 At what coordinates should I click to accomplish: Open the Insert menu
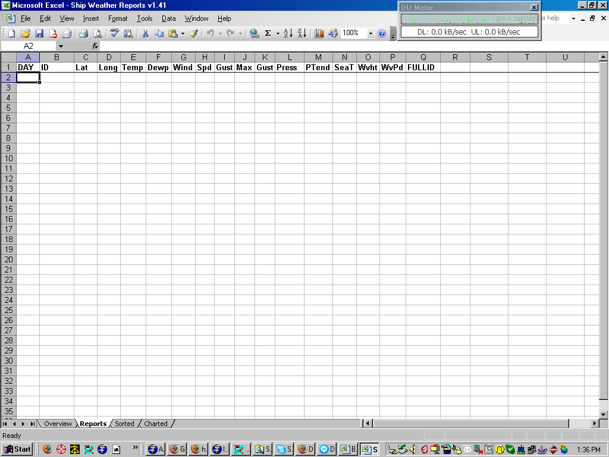[91, 18]
